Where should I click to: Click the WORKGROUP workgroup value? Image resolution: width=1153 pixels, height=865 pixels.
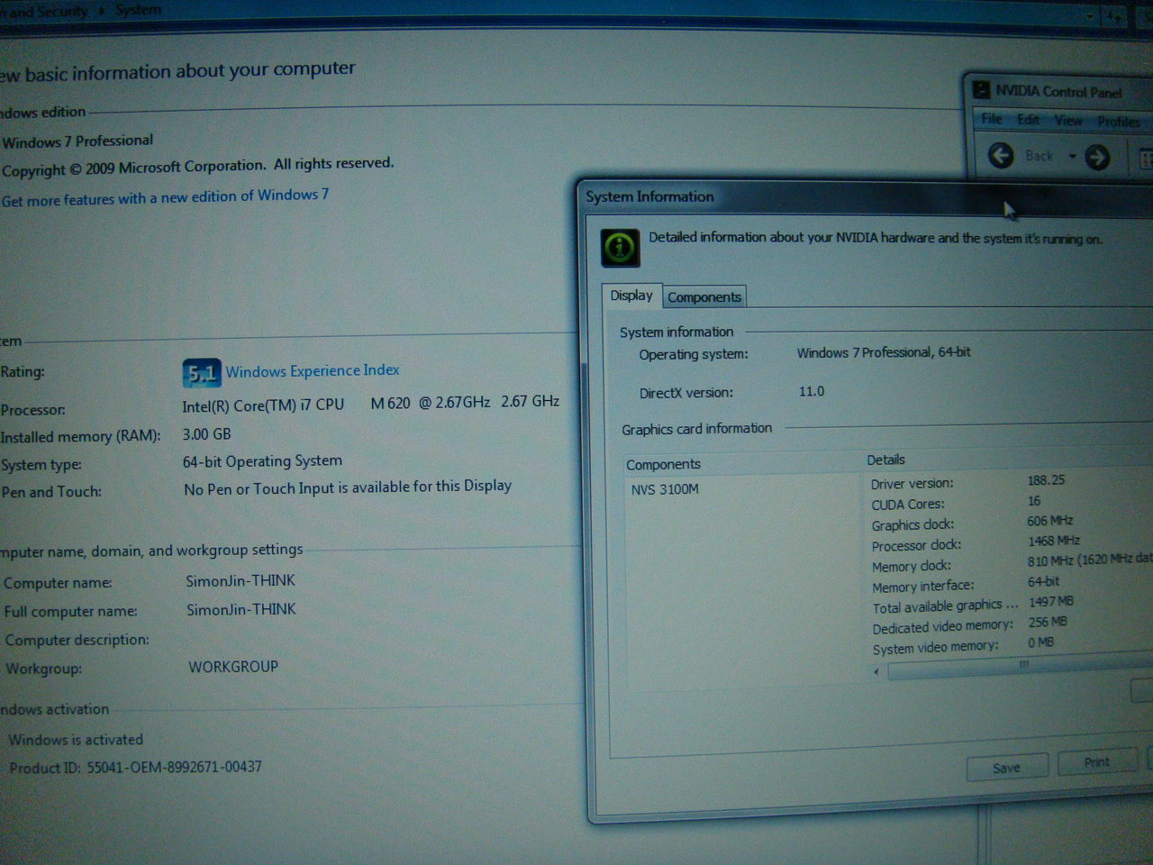coord(233,667)
